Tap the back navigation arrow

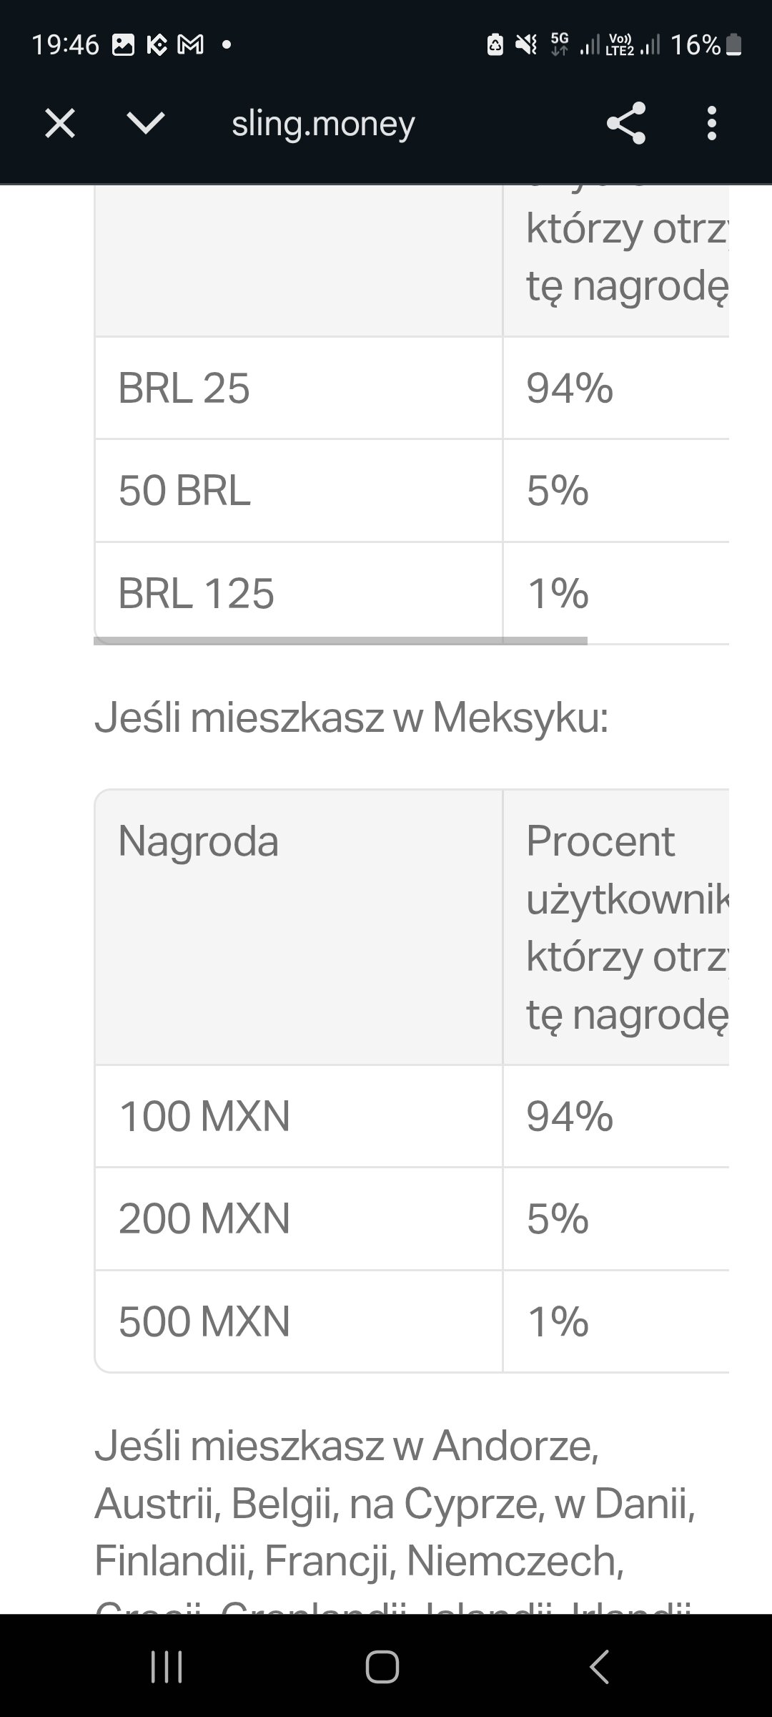(599, 1666)
